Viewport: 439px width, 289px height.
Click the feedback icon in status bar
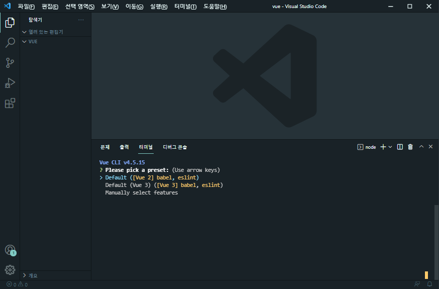(x=417, y=284)
